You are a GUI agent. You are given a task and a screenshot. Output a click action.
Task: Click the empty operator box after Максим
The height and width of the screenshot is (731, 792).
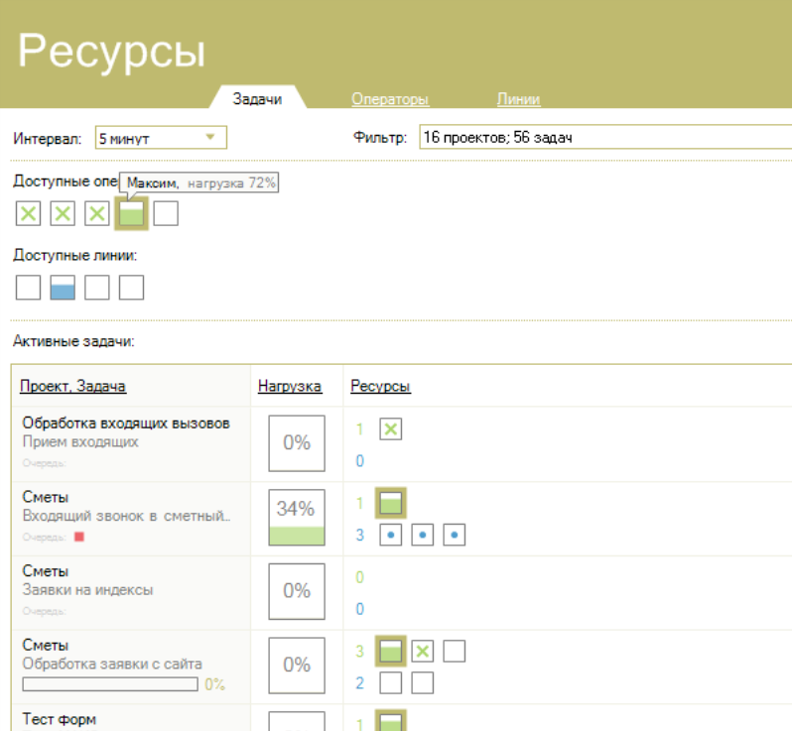pos(166,213)
